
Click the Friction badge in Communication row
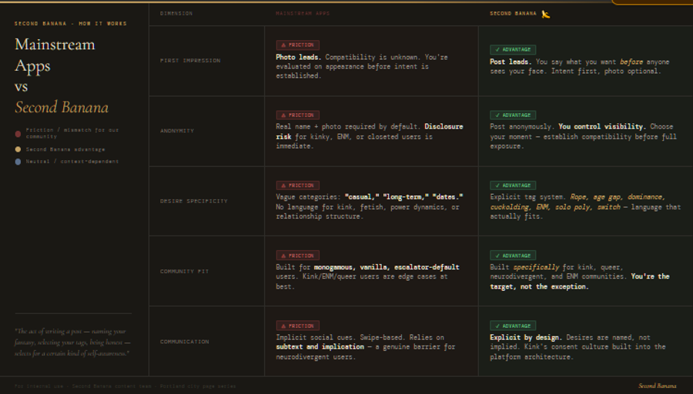coord(297,326)
